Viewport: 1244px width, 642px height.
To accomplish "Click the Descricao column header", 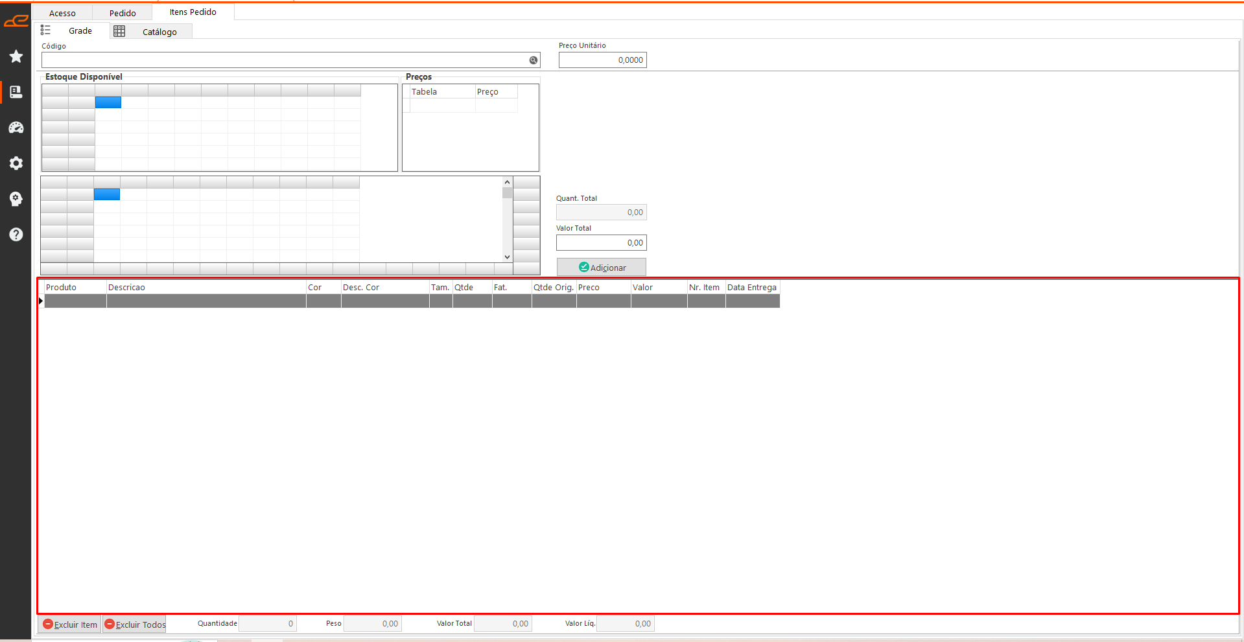I will [x=205, y=288].
